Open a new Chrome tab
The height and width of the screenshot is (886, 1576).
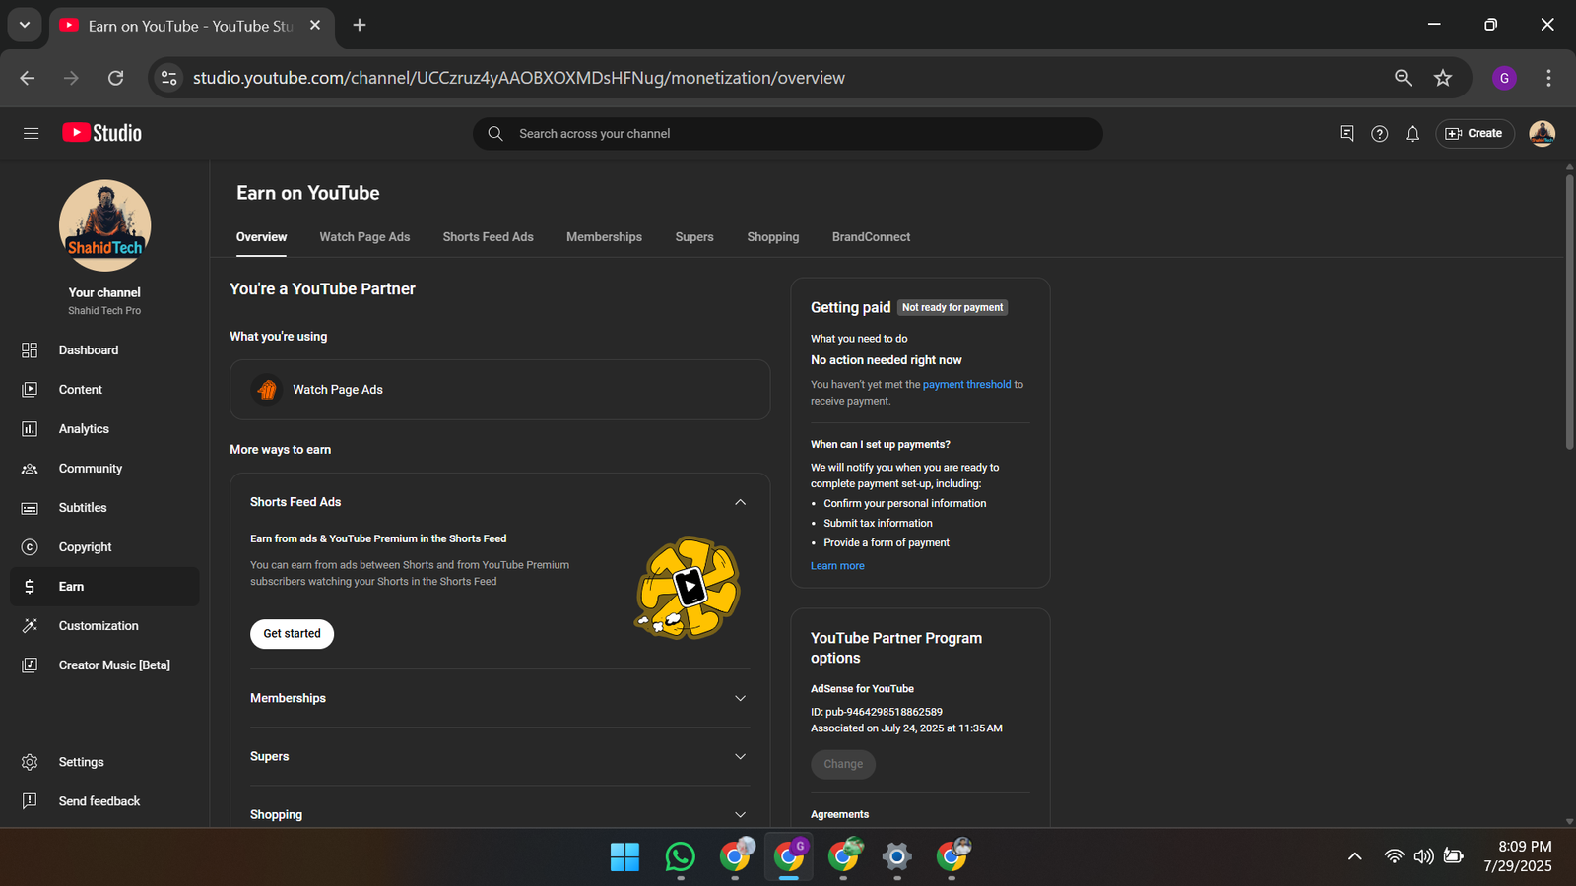click(360, 25)
